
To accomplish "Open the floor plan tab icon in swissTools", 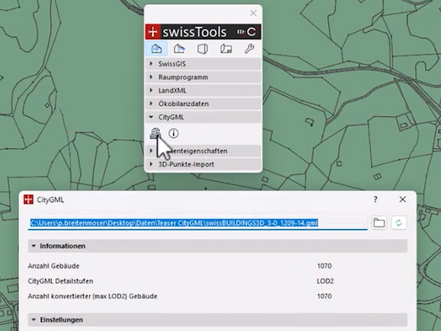I will [226, 49].
